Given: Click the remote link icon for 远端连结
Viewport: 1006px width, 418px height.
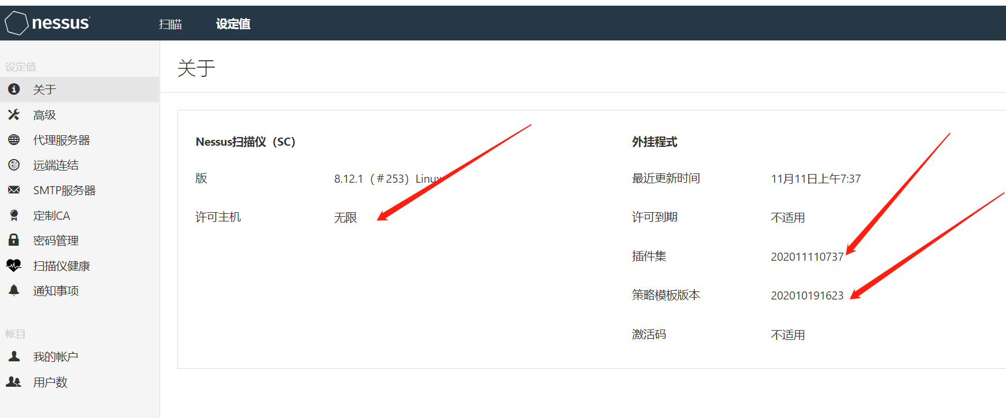Looking at the screenshot, I should [14, 165].
